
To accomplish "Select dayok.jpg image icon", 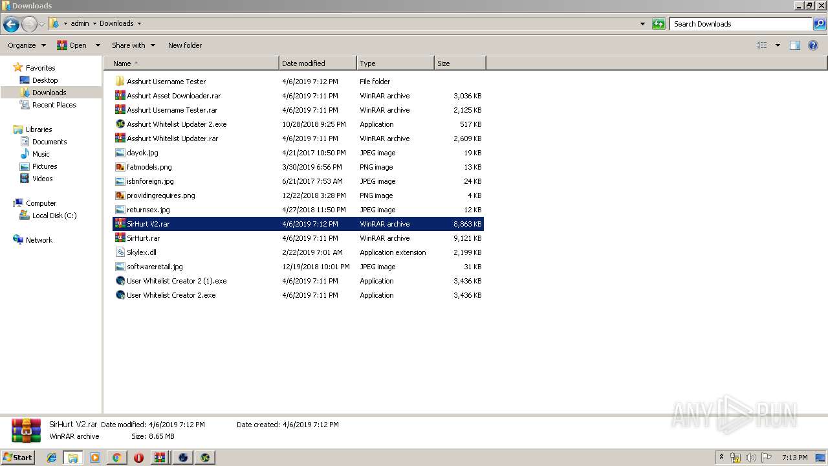I will click(x=120, y=153).
